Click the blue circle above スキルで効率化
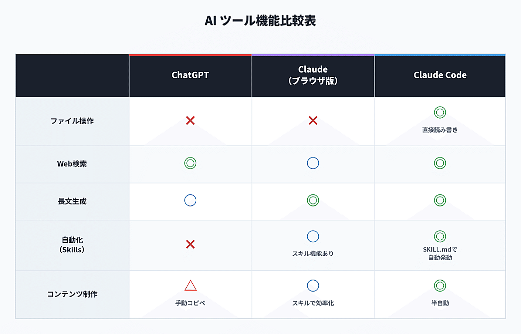 click(313, 286)
